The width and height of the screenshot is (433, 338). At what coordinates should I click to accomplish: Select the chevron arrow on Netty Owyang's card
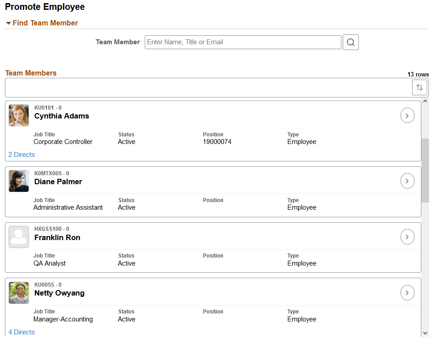pos(407,292)
